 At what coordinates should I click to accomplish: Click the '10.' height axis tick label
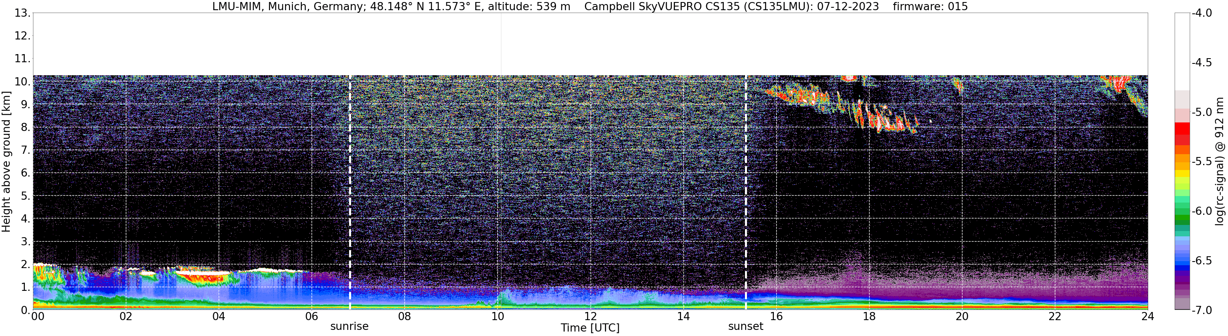(x=22, y=81)
